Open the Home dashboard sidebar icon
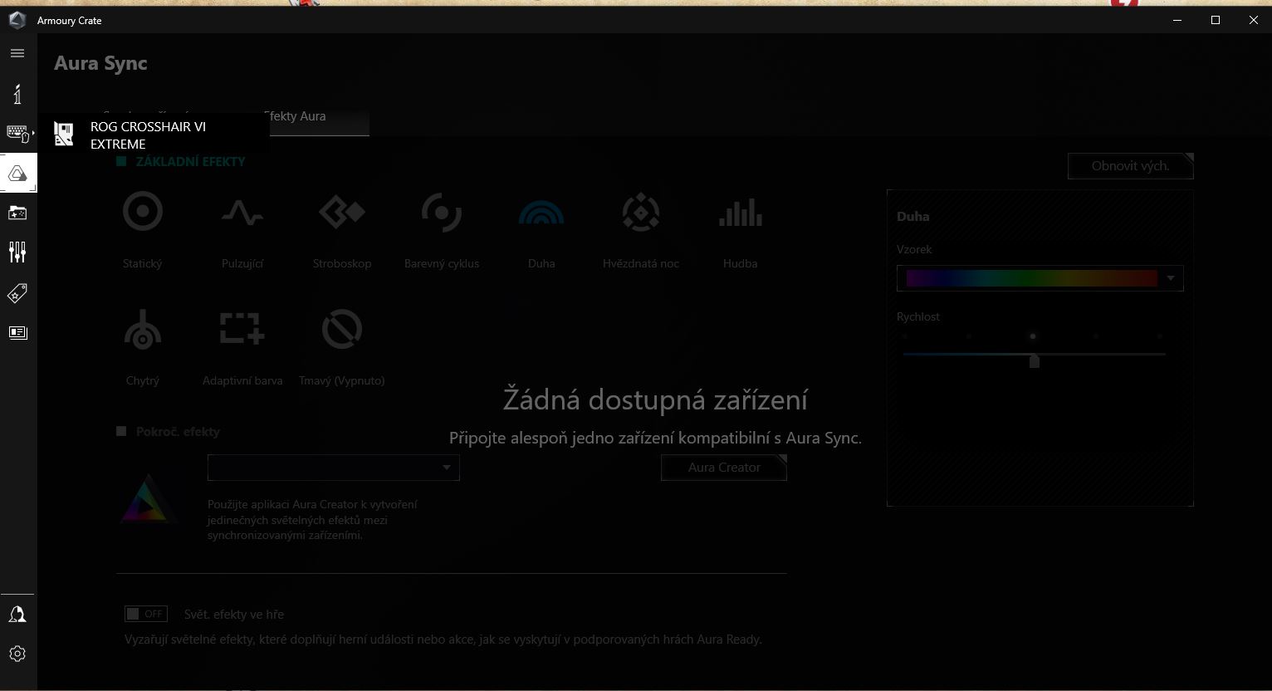 point(17,94)
